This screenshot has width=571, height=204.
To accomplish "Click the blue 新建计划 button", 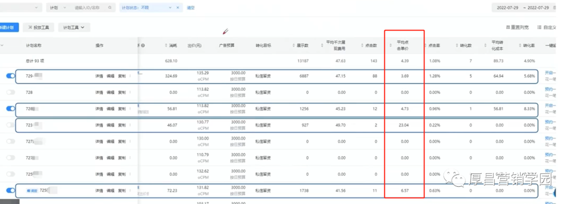I will click(9, 27).
